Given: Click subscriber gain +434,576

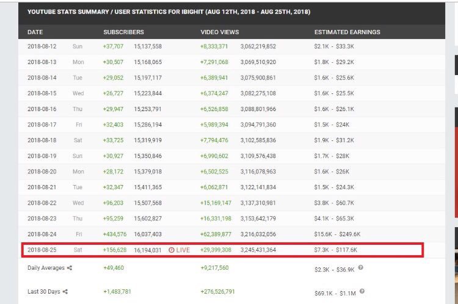Looking at the screenshot, I should (115, 234).
